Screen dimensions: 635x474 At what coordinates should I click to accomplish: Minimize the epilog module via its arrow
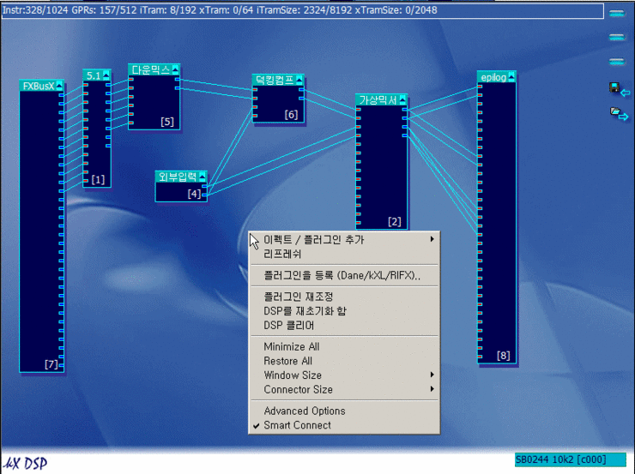click(x=511, y=77)
